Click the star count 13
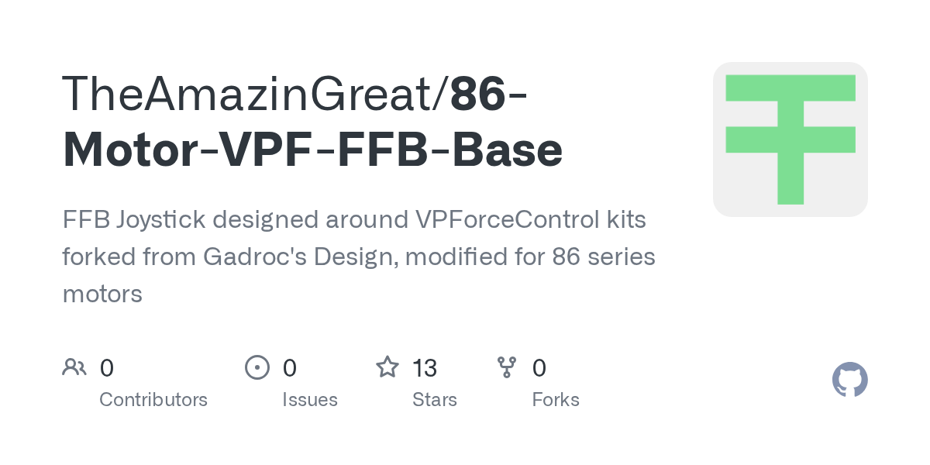 click(x=425, y=367)
